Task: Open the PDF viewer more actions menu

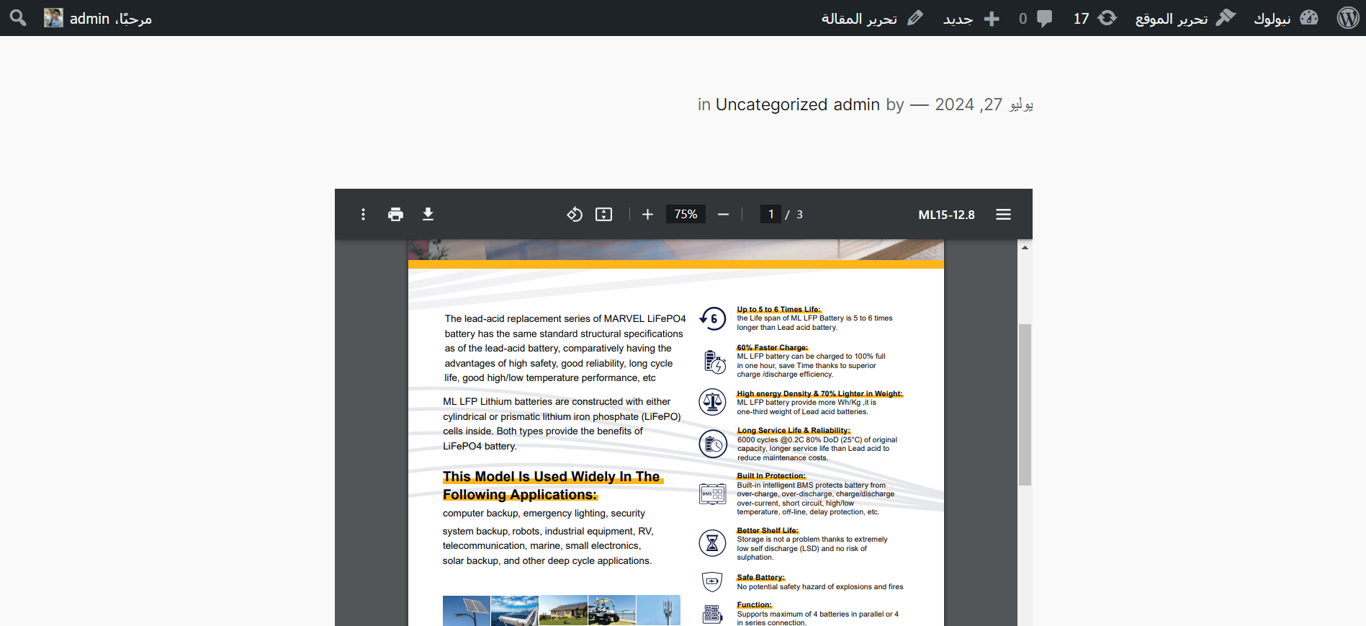Action: pos(363,215)
